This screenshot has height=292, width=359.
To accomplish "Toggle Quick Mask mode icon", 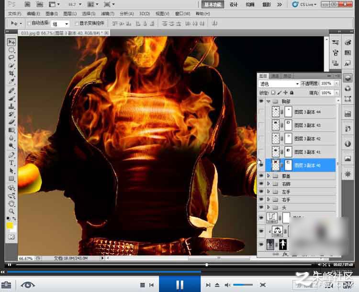I will tap(11, 237).
